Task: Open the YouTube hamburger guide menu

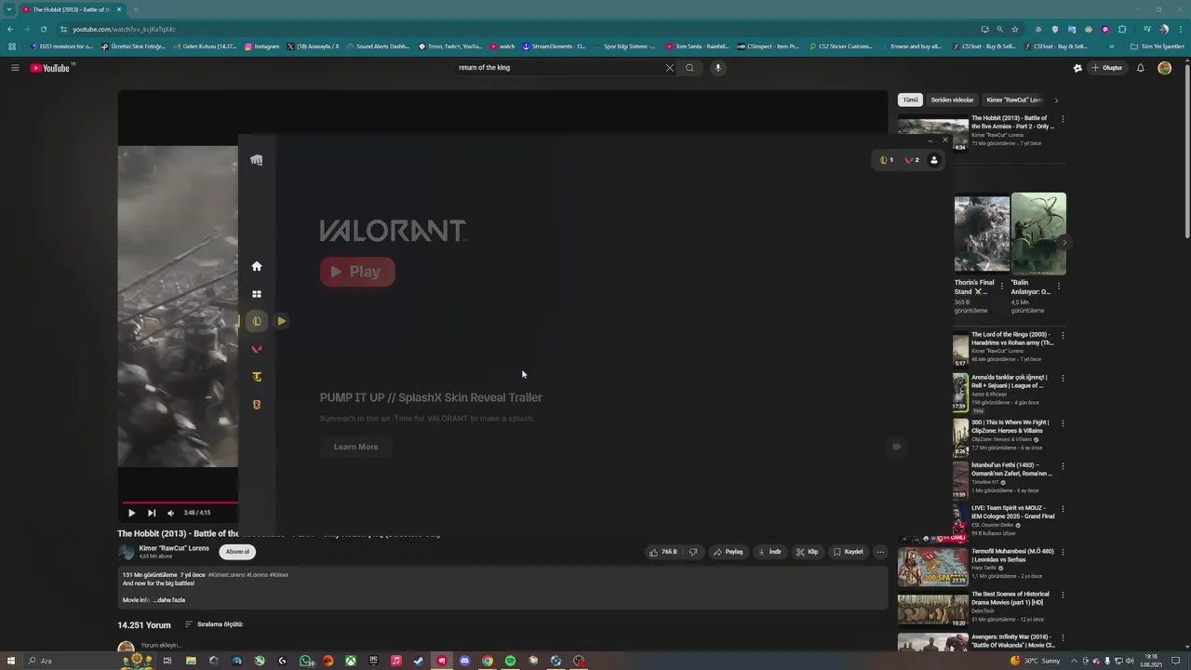Action: (15, 68)
